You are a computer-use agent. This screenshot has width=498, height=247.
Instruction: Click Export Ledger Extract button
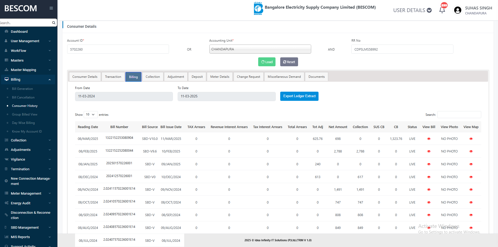pos(299,96)
